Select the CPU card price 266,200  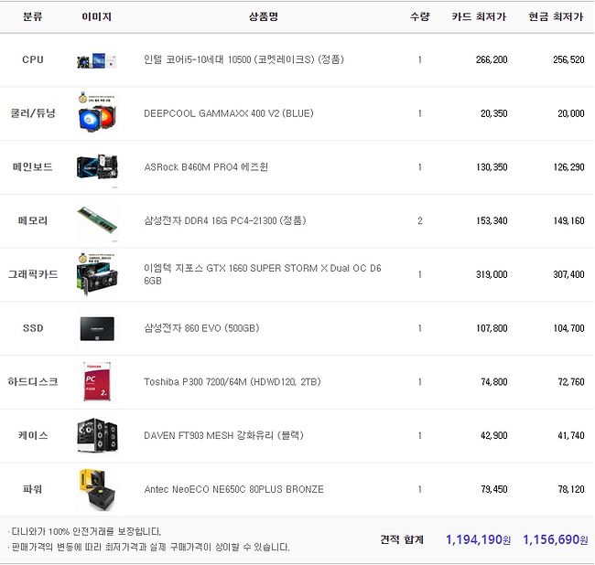pos(492,59)
